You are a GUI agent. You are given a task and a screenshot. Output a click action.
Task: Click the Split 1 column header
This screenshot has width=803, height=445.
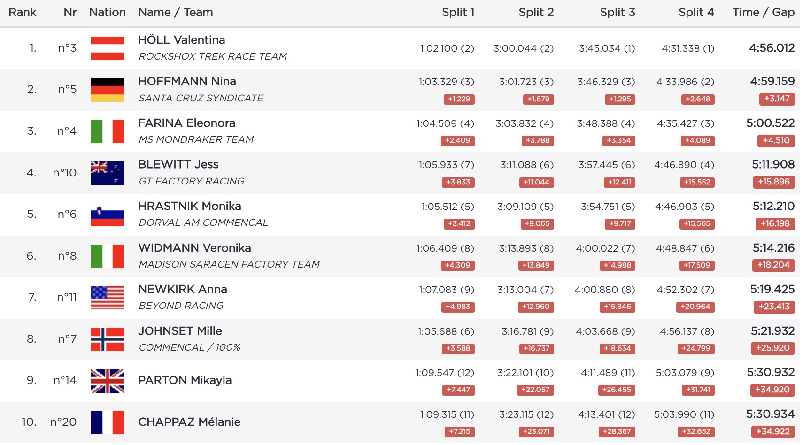click(x=458, y=12)
